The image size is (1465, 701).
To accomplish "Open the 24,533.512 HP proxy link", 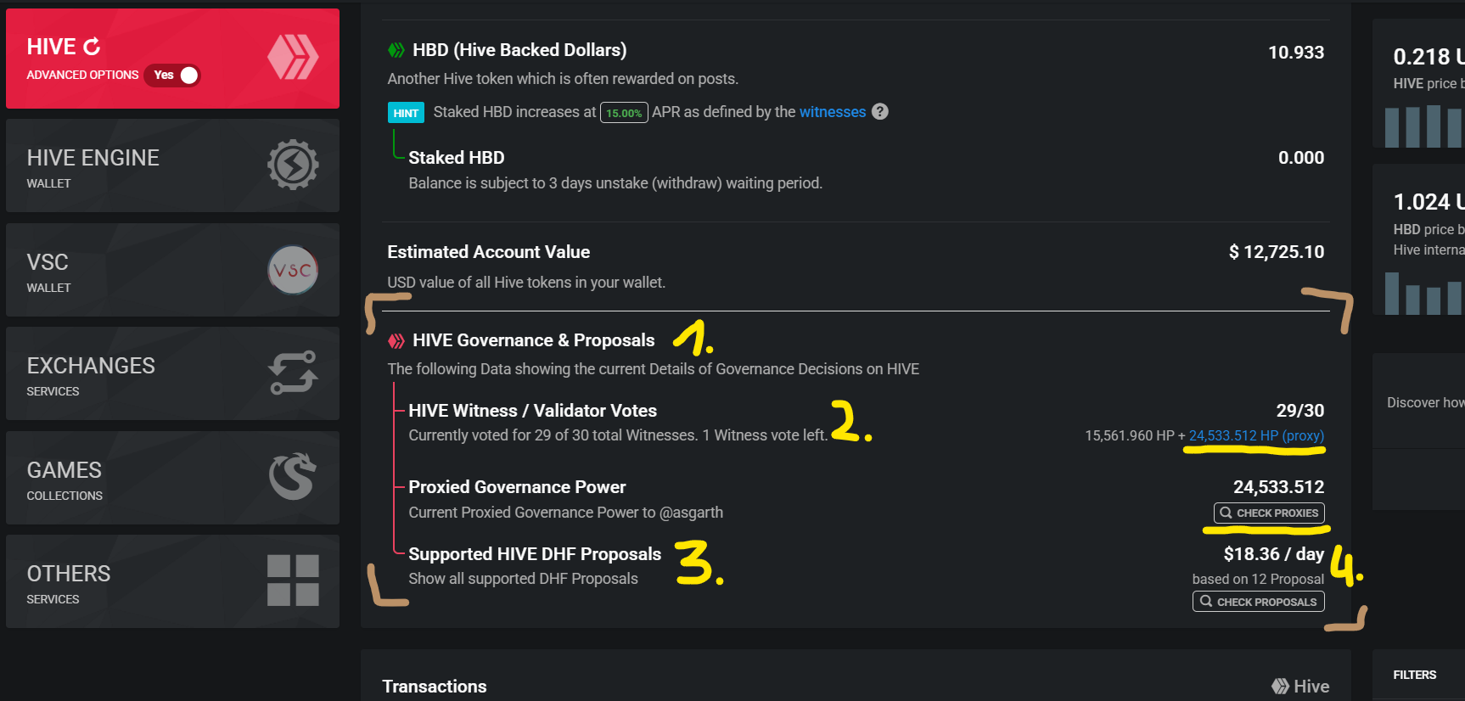I will click(1256, 435).
